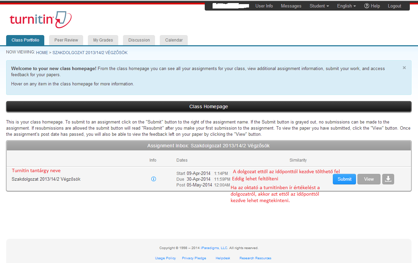Submit a paper to the assignment
Image resolution: width=418 pixels, height=263 pixels.
[344, 179]
